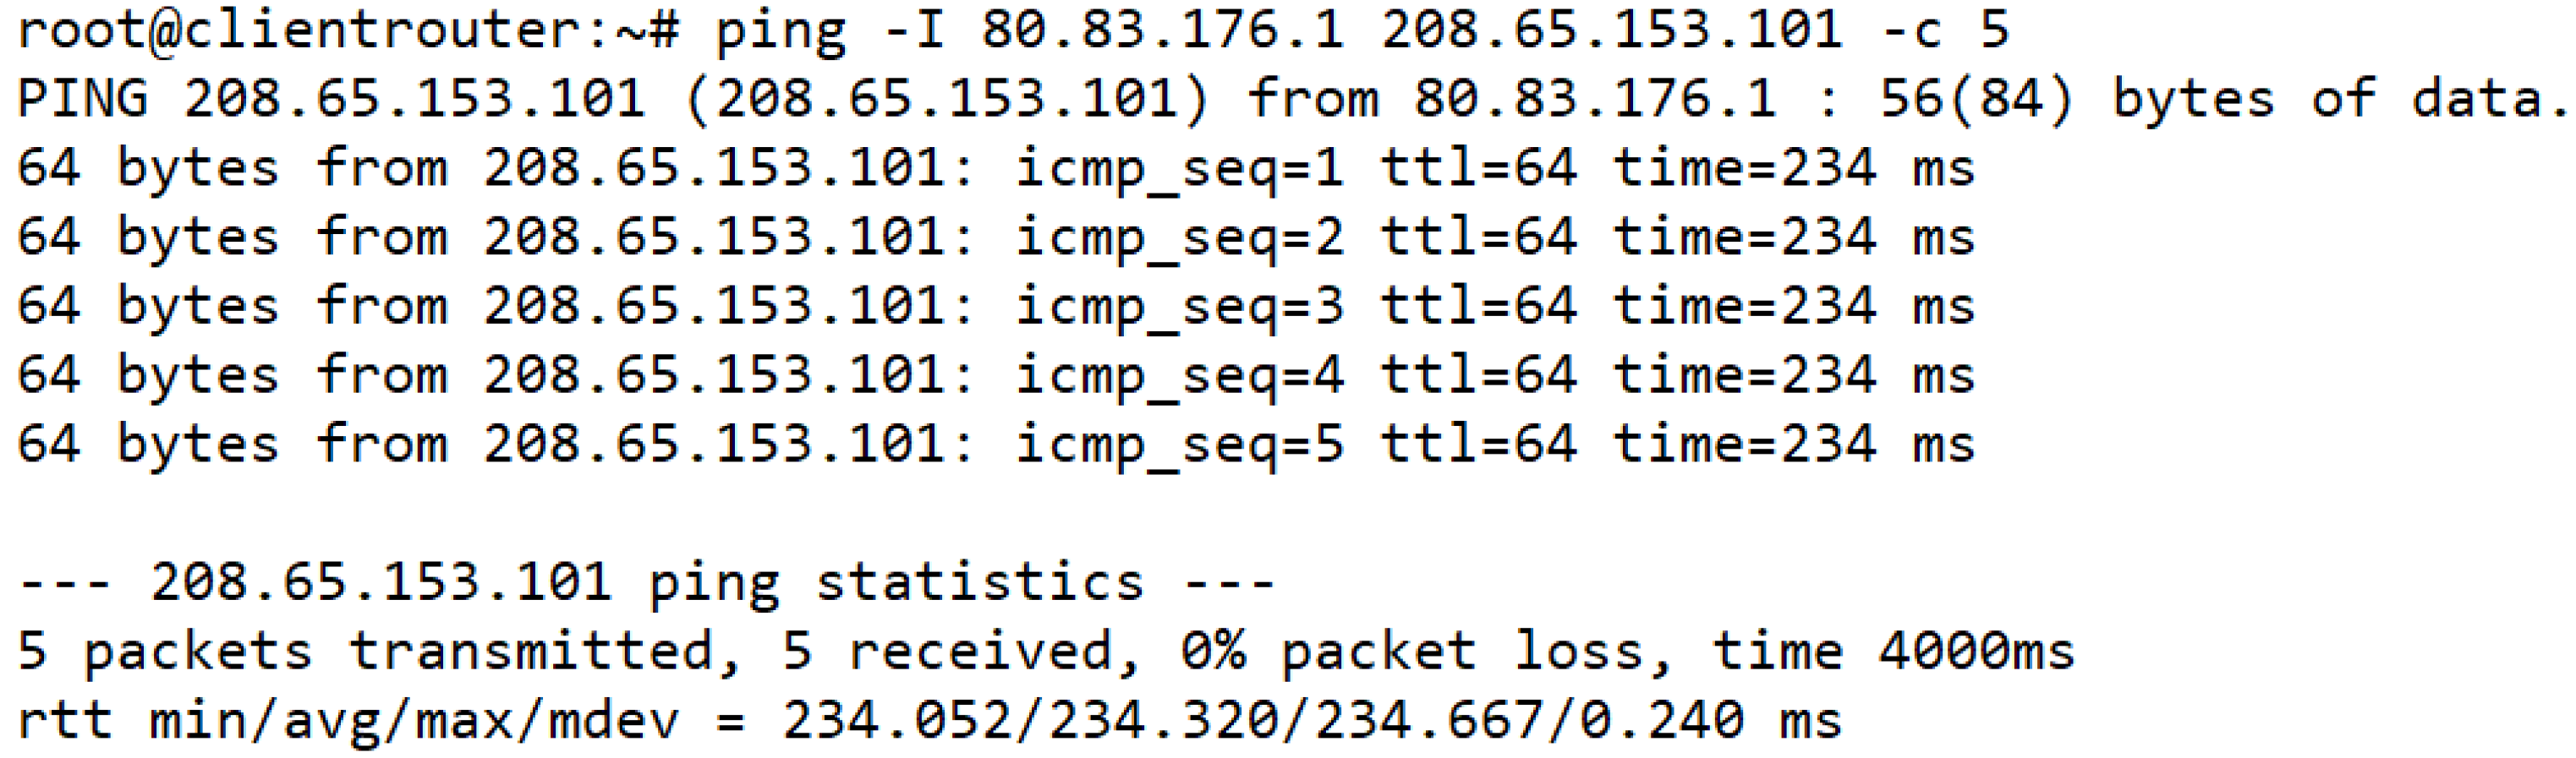Click source address 80.83.176.1 in command

point(1161,30)
